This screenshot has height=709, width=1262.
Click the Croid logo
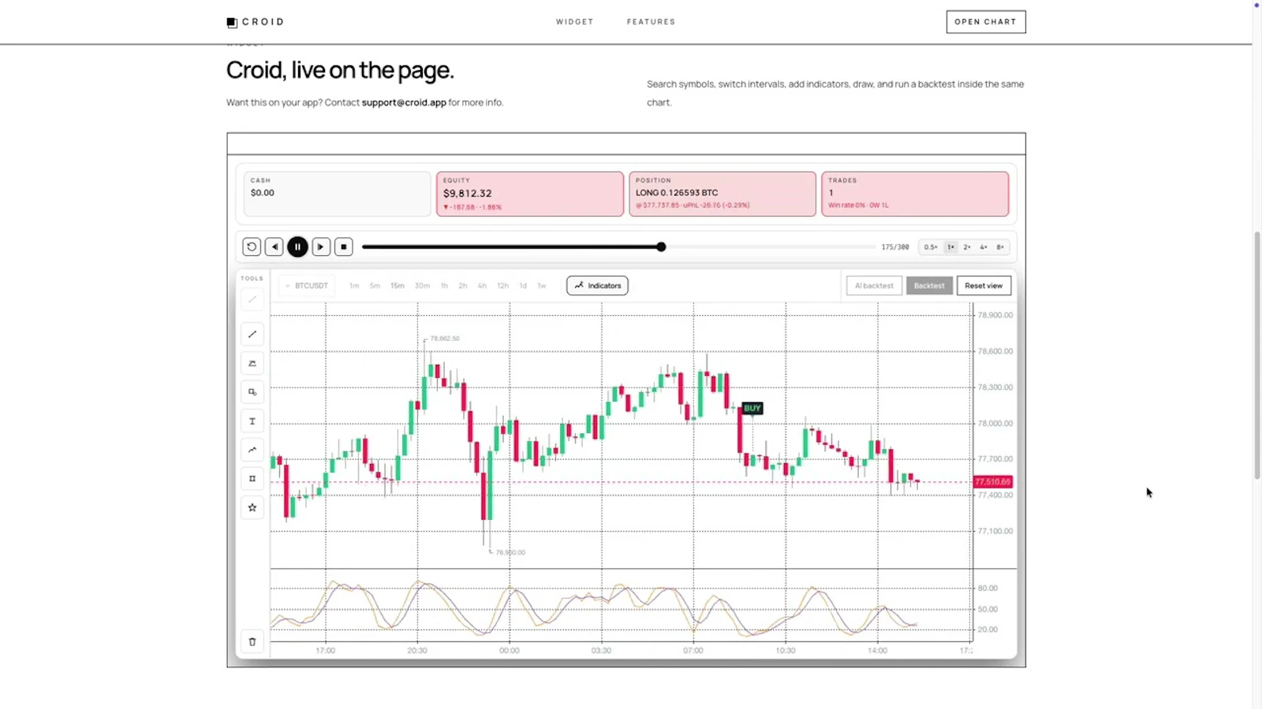click(255, 22)
